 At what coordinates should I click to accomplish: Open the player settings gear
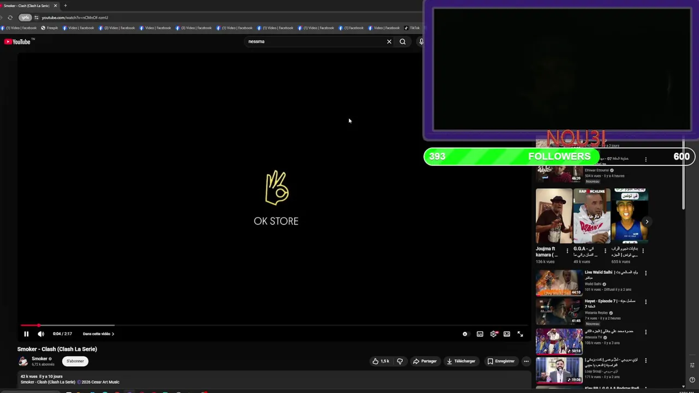494,334
